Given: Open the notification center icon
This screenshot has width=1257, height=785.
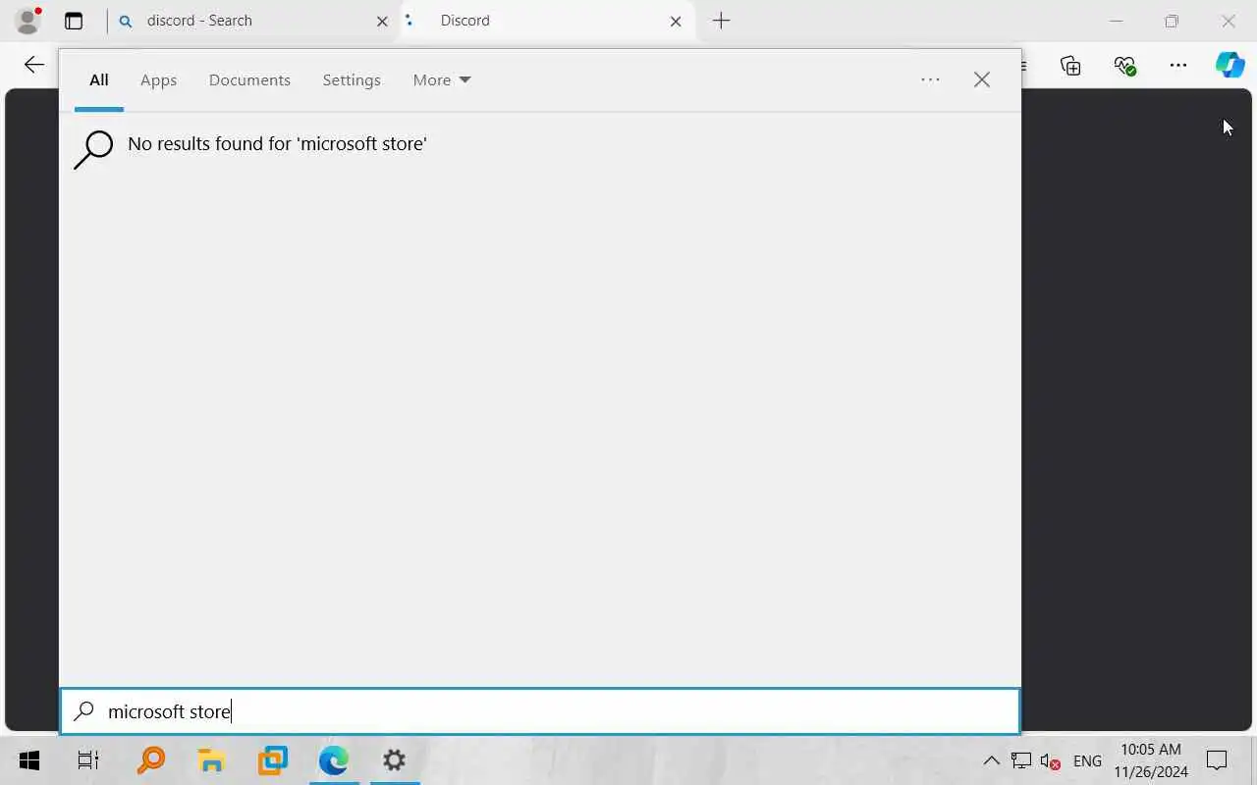Looking at the screenshot, I should click(x=1217, y=760).
